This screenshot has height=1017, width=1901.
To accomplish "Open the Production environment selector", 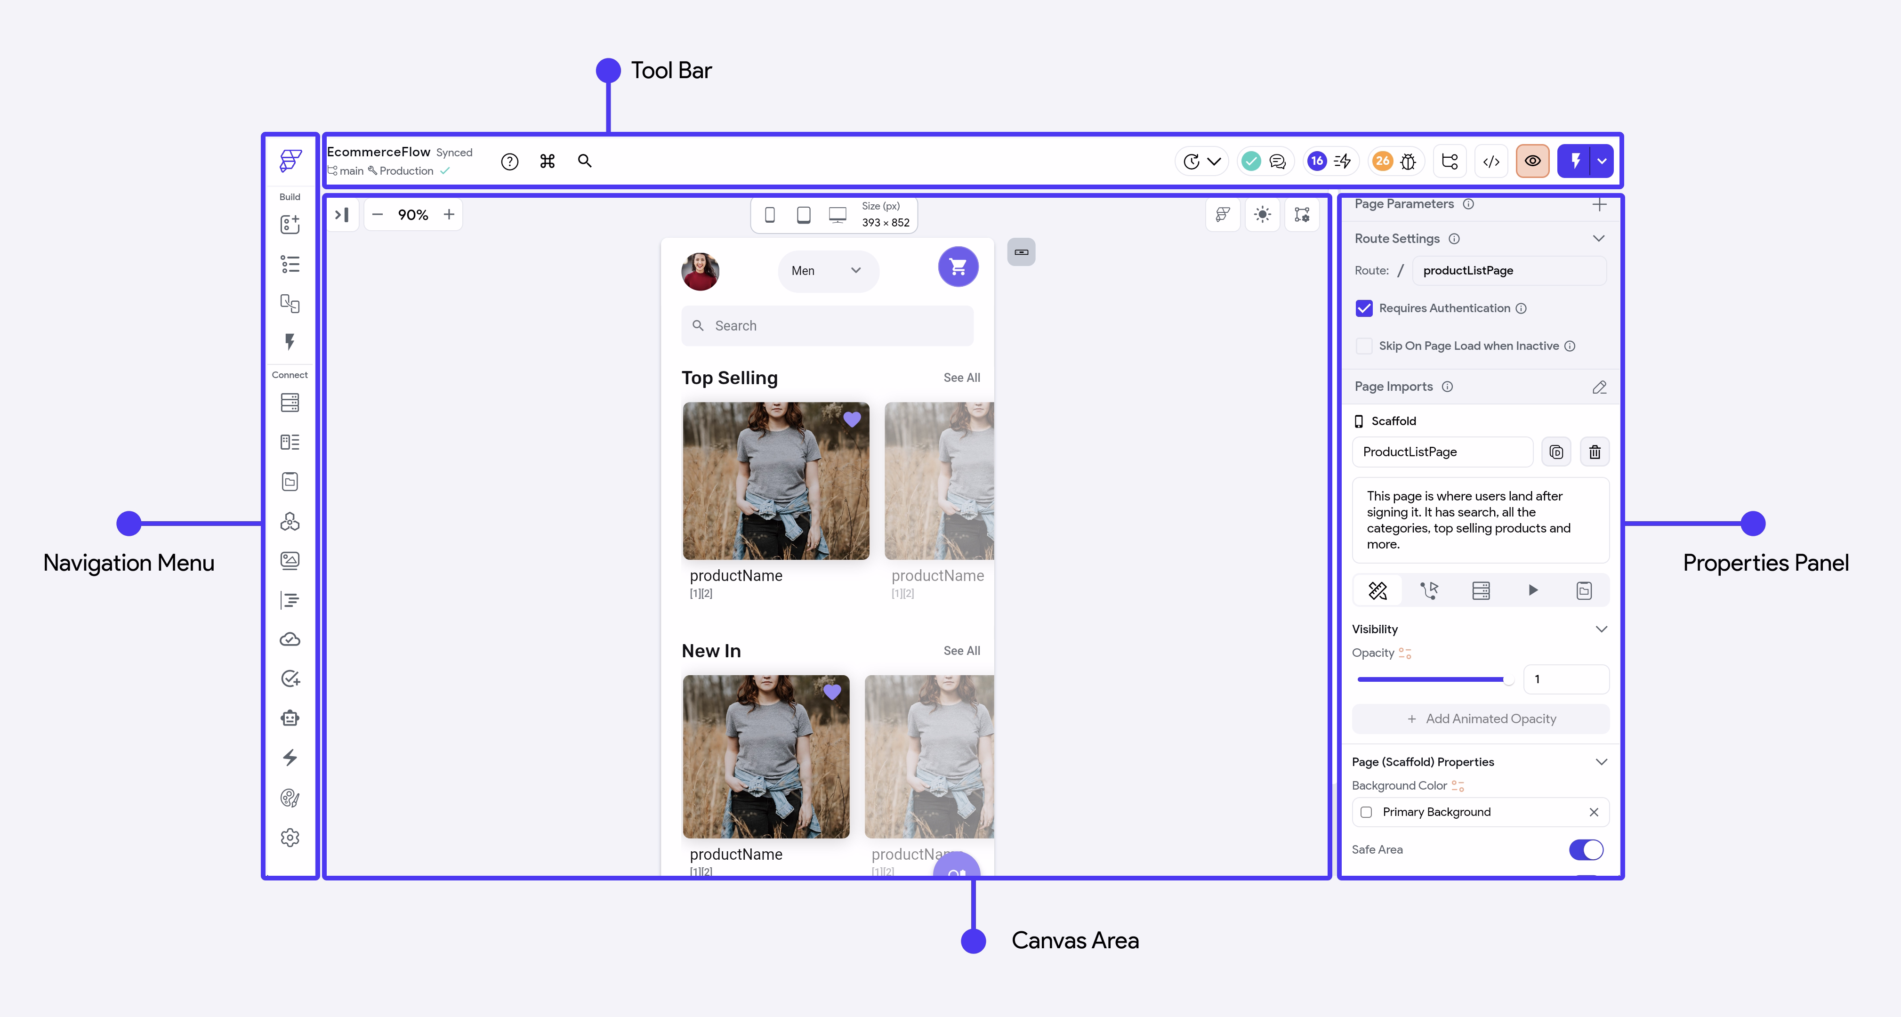I will (x=402, y=171).
